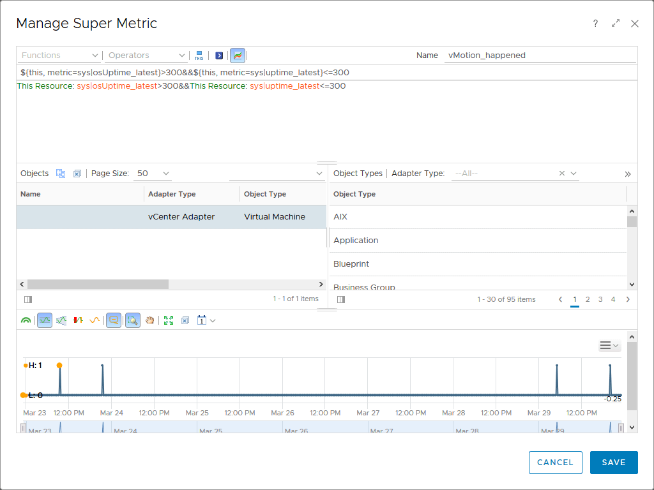This screenshot has width=654, height=490.
Task: Toggle the visualize super metric chart button
Action: (x=238, y=56)
